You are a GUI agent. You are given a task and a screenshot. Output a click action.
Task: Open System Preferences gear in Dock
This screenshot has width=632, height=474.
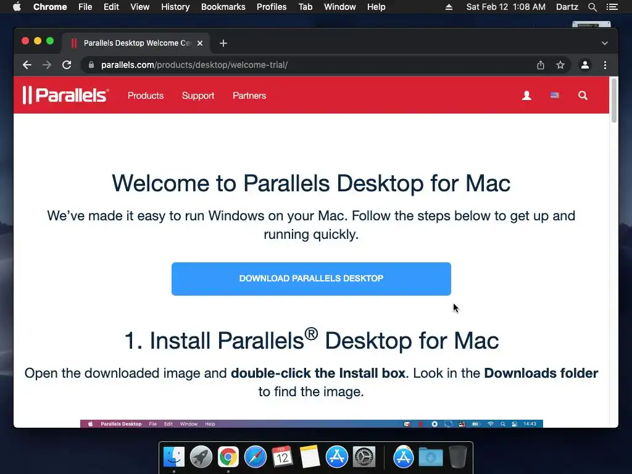[364, 457]
